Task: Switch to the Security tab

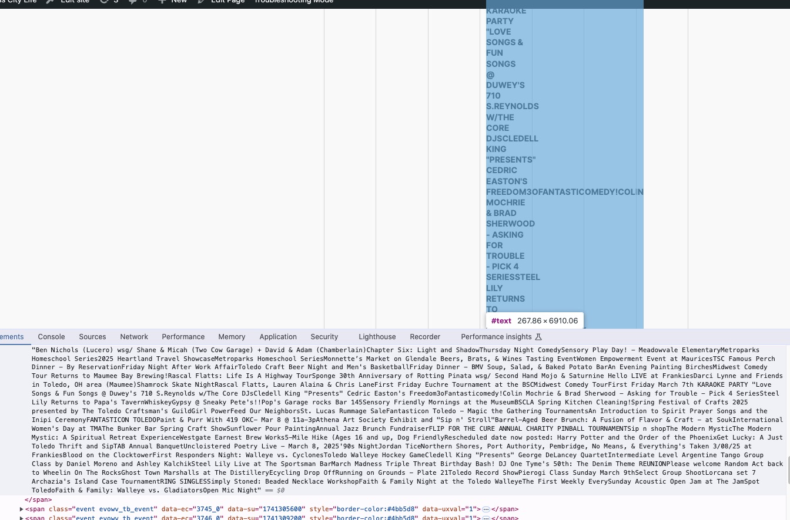Action: click(x=324, y=337)
